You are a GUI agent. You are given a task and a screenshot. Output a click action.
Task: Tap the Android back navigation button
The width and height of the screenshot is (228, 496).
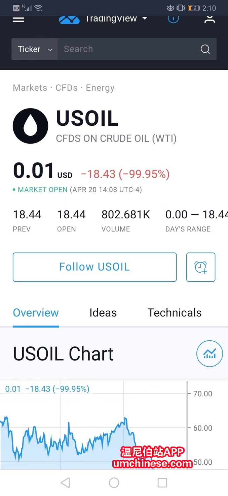point(66,483)
